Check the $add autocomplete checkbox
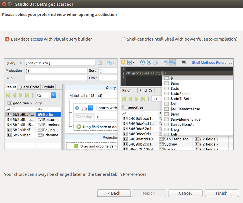Image resolution: width=243 pixels, height=203 pixels. pyautogui.click(x=166, y=88)
